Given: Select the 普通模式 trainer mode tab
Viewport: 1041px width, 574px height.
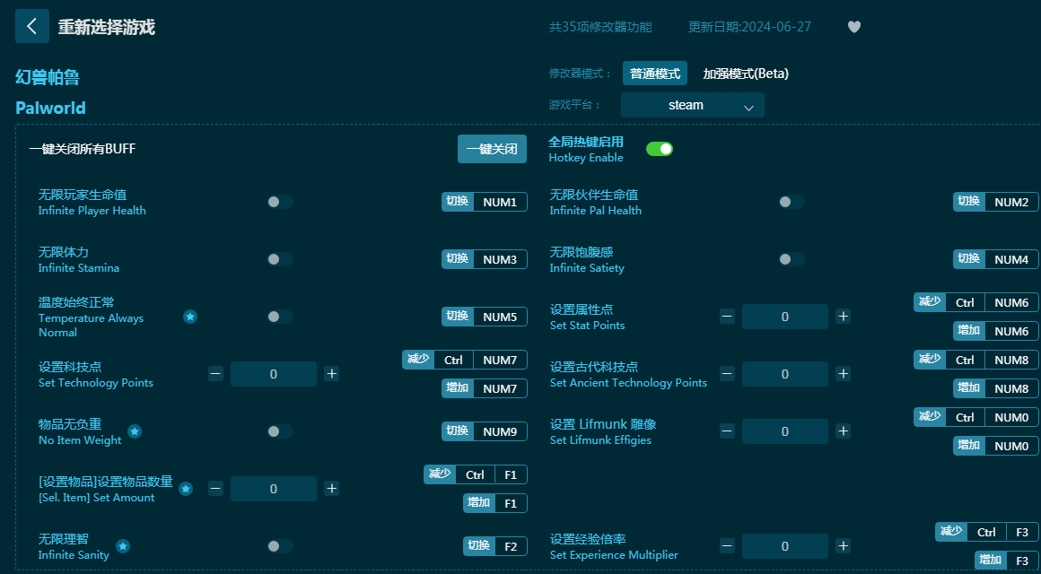Looking at the screenshot, I should 654,74.
